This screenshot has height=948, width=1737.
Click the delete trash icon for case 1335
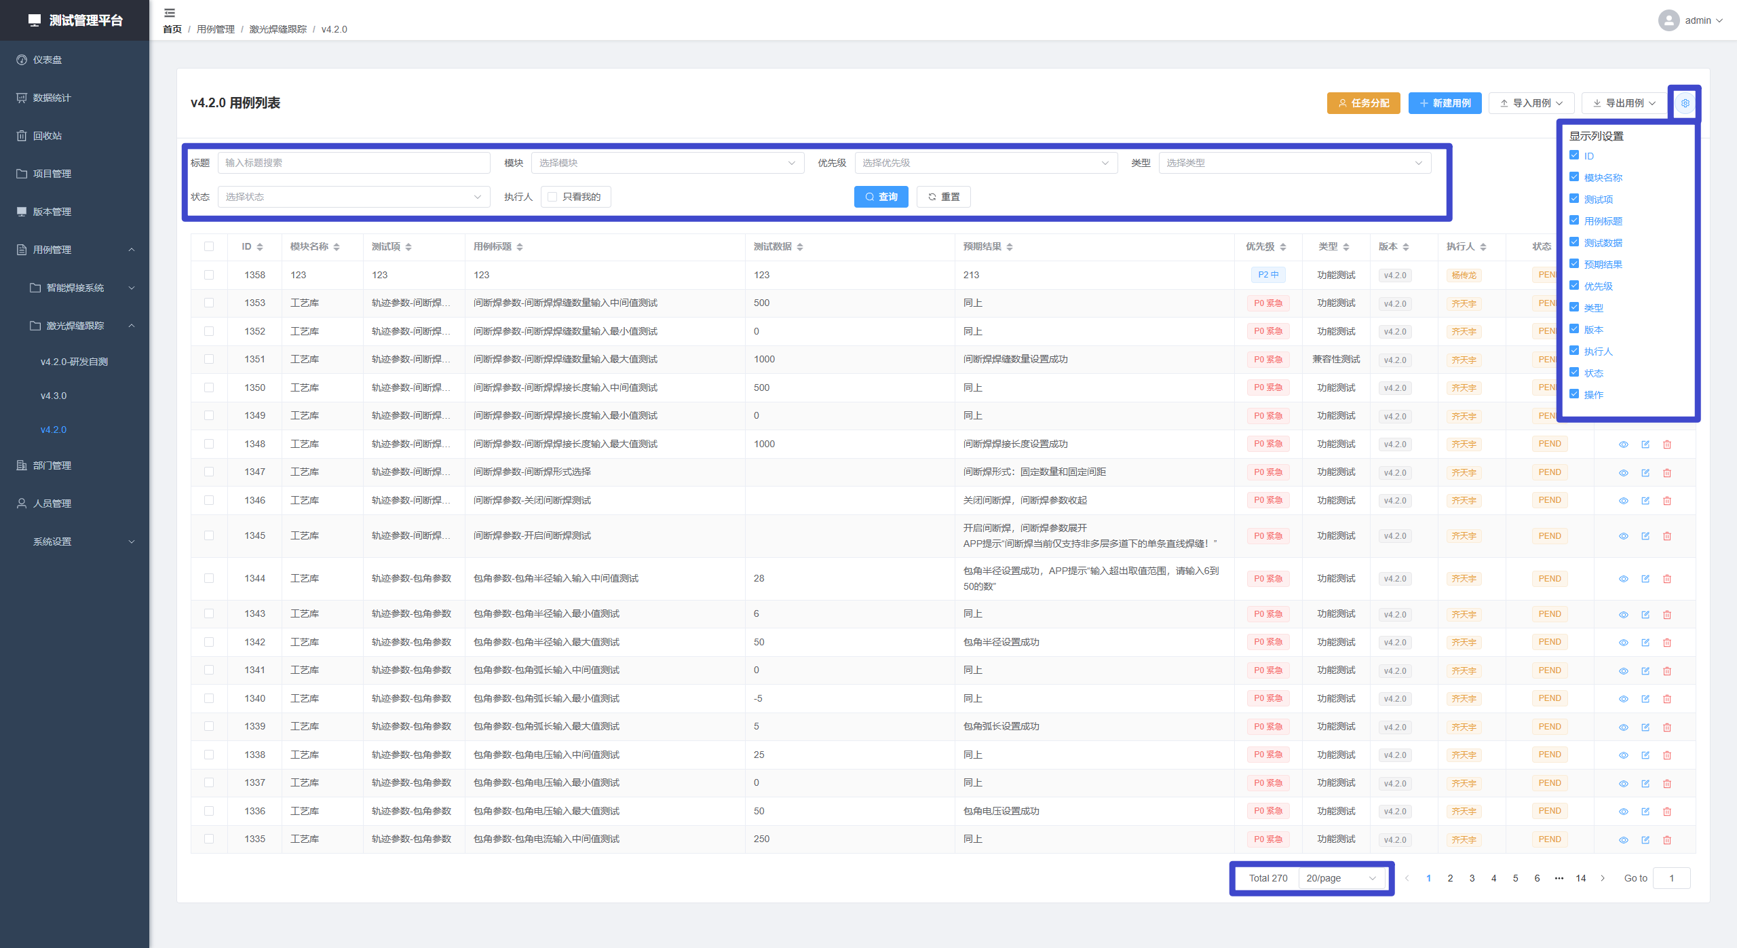1666,839
